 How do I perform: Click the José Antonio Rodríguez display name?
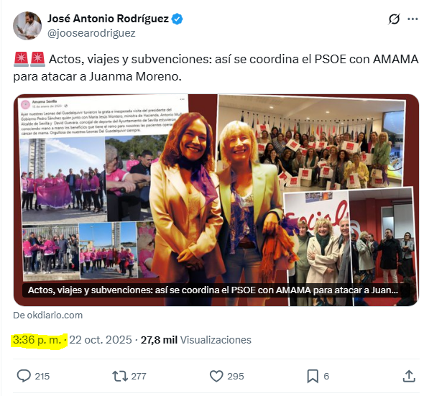click(x=109, y=19)
